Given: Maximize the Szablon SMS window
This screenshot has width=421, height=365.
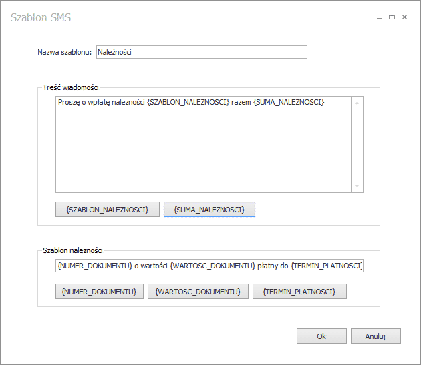Looking at the screenshot, I should click(x=392, y=17).
